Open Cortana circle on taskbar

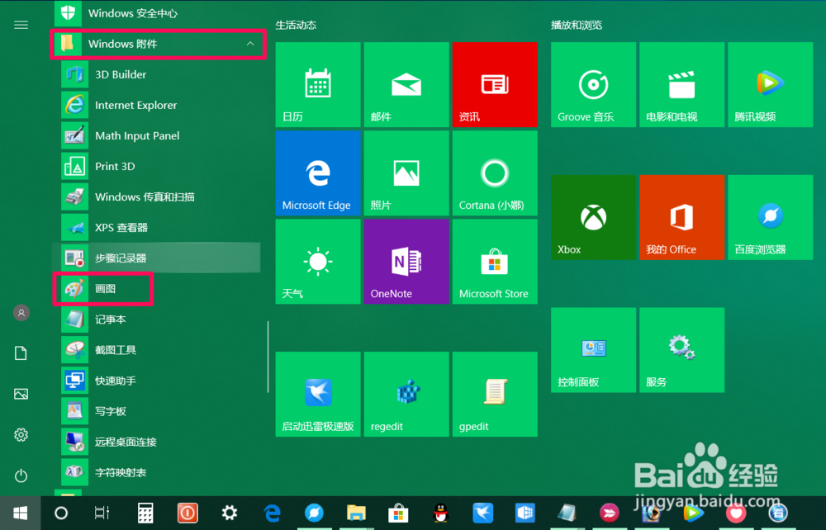[61, 513]
